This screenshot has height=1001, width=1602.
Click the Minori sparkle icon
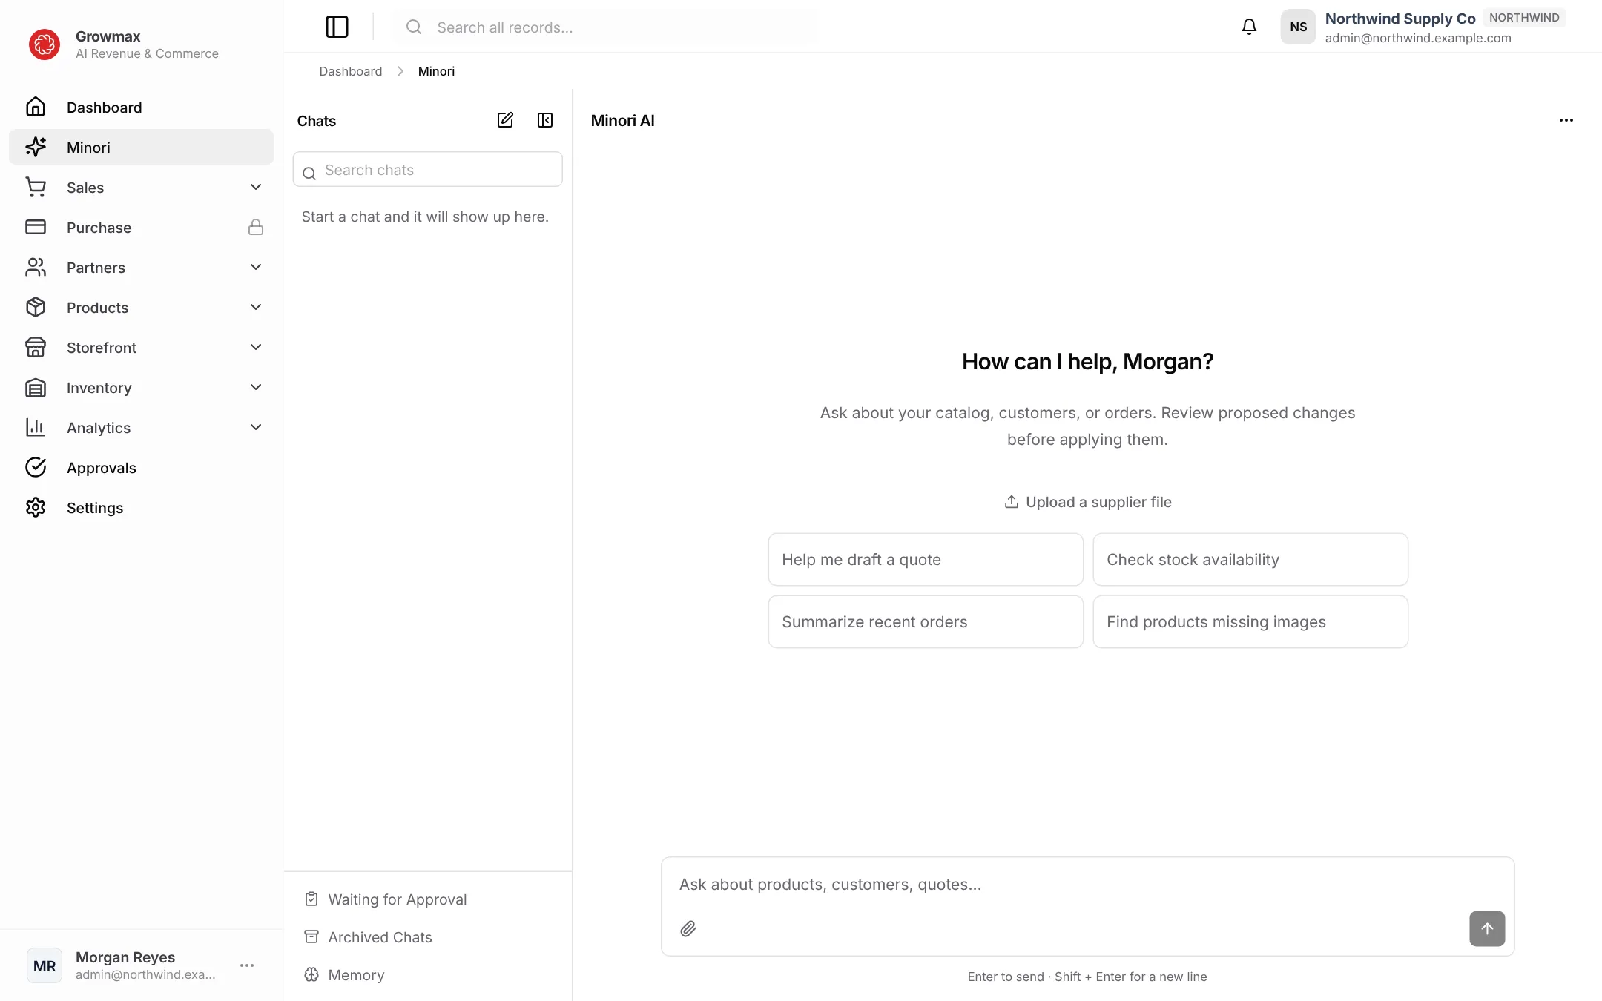pos(36,147)
